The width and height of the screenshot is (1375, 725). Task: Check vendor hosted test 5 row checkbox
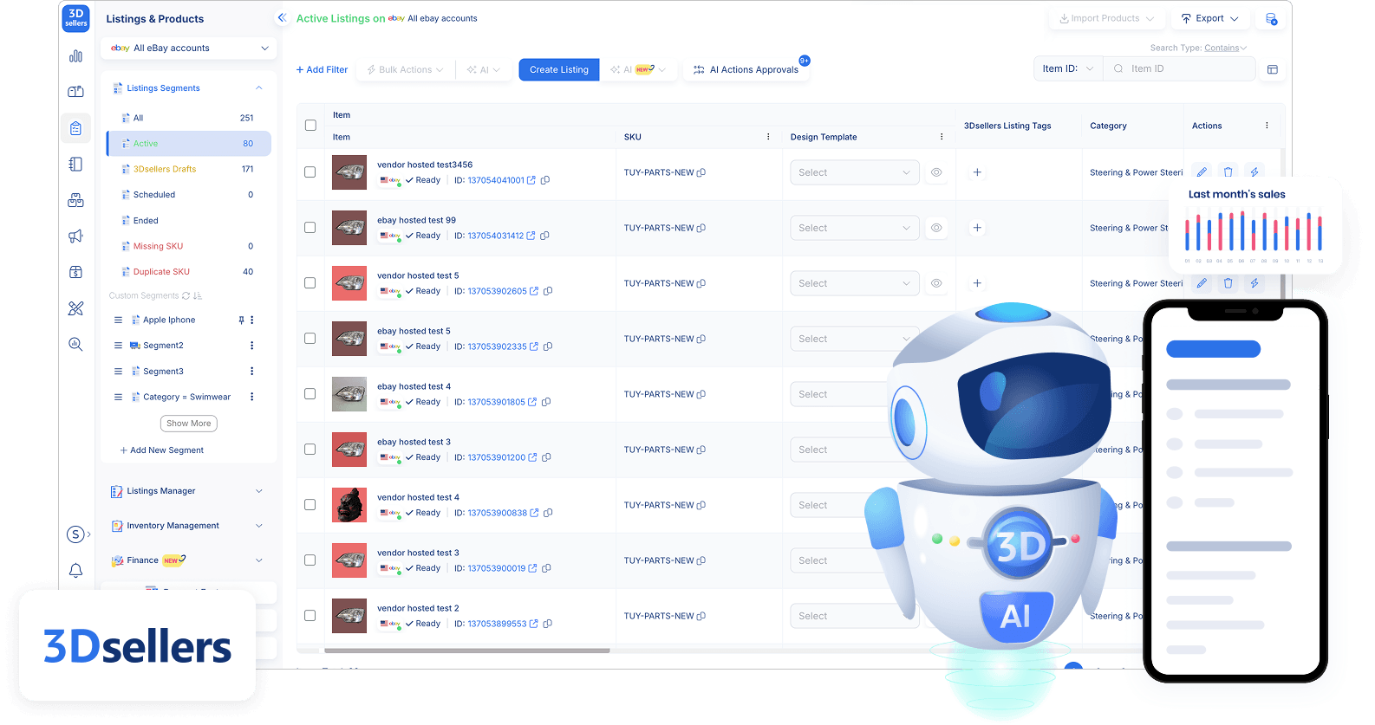(x=310, y=283)
